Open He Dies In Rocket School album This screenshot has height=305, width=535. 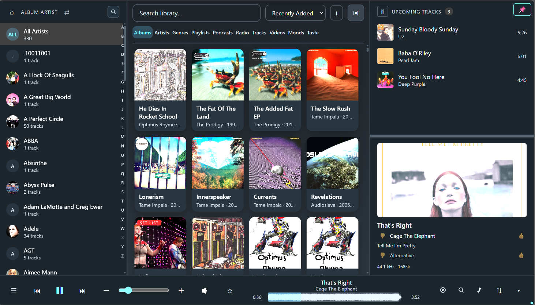(x=160, y=90)
